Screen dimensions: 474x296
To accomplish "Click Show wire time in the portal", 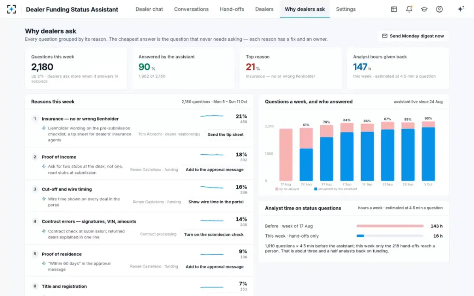I will (x=216, y=202).
